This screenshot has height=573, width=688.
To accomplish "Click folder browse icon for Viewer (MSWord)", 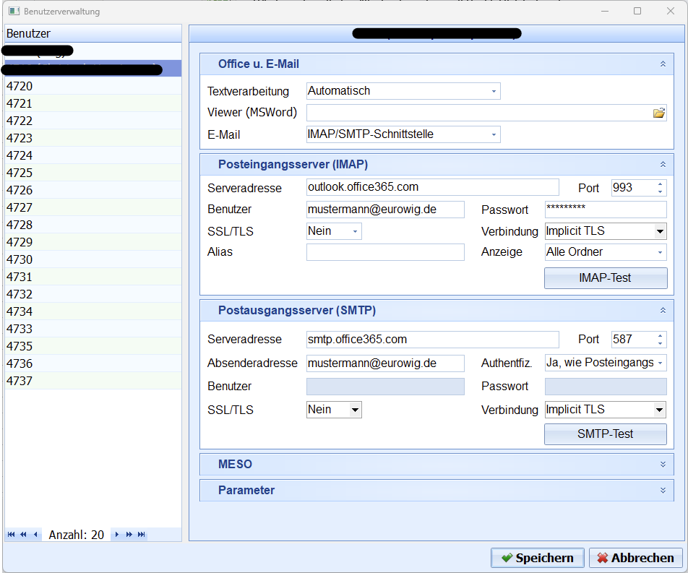I will click(x=658, y=113).
